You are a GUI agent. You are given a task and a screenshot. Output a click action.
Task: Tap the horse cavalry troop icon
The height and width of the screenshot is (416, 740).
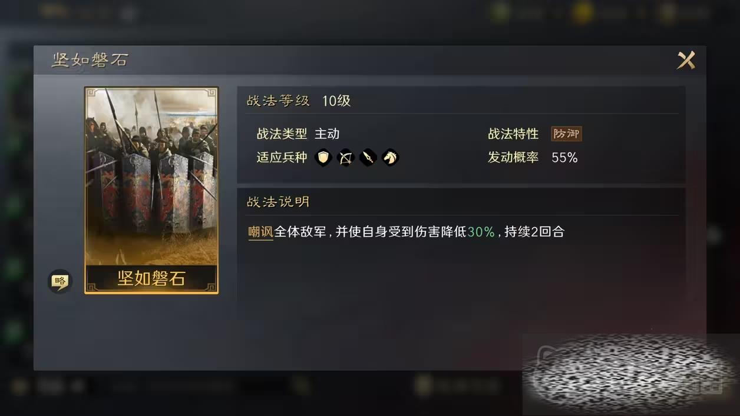[390, 158]
